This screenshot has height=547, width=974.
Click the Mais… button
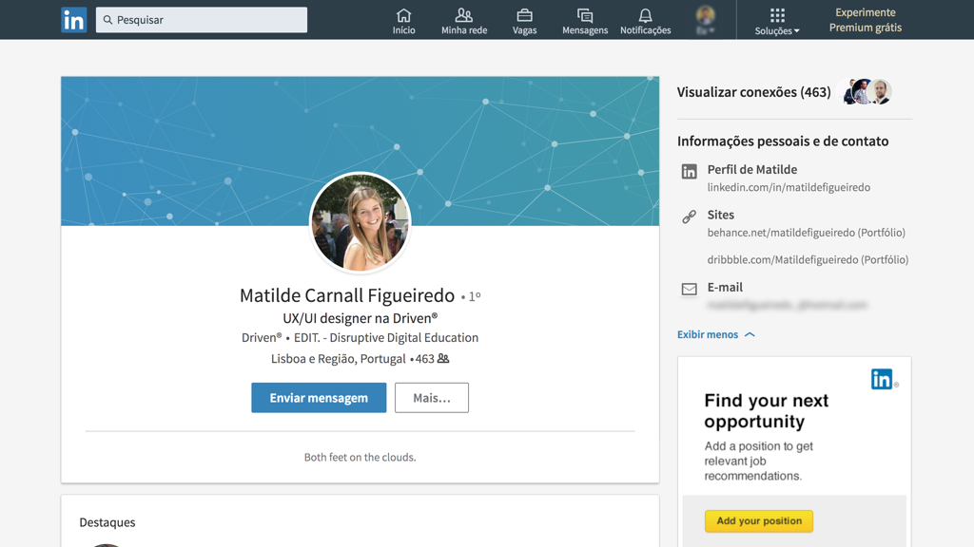tap(432, 398)
